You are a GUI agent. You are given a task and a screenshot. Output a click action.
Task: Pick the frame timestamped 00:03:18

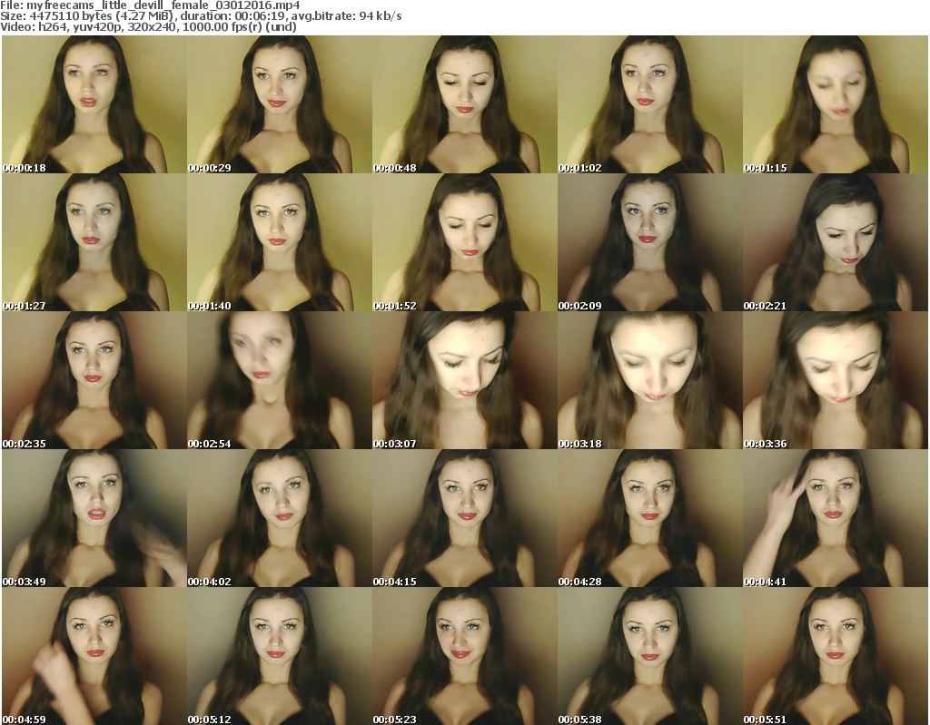click(649, 380)
